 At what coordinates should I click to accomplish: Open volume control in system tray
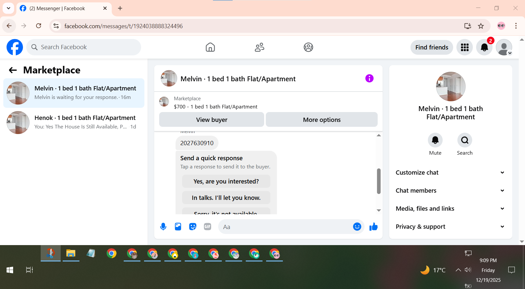(x=468, y=270)
